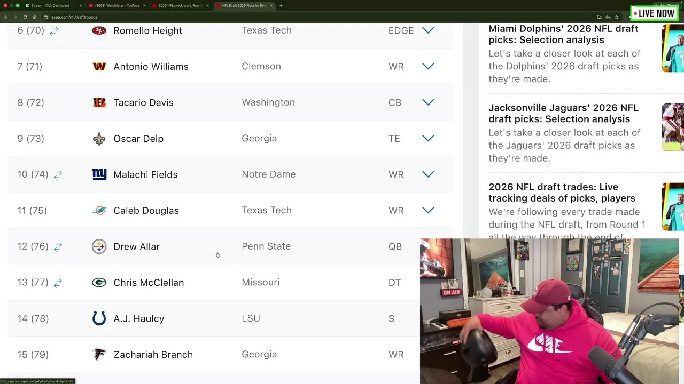
Task: Open Jacksonville Jaguars' 2026 draft picks article
Action: [563, 113]
